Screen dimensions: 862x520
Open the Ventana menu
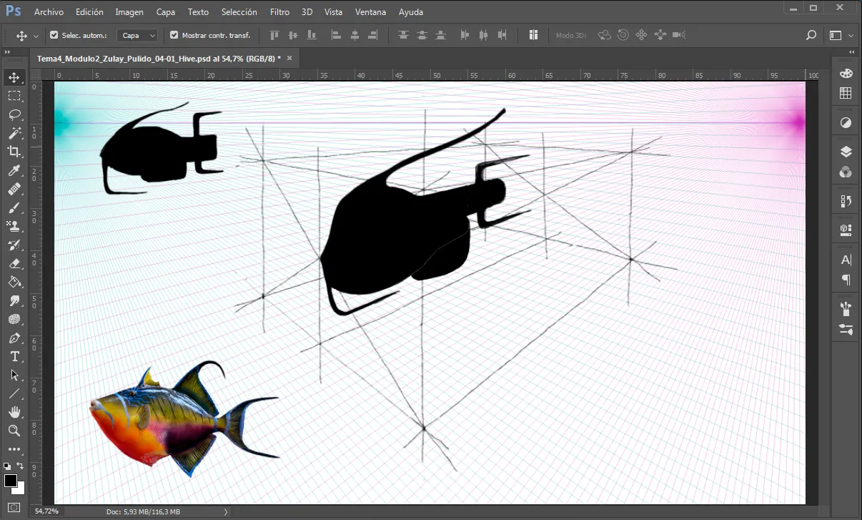[x=370, y=12]
